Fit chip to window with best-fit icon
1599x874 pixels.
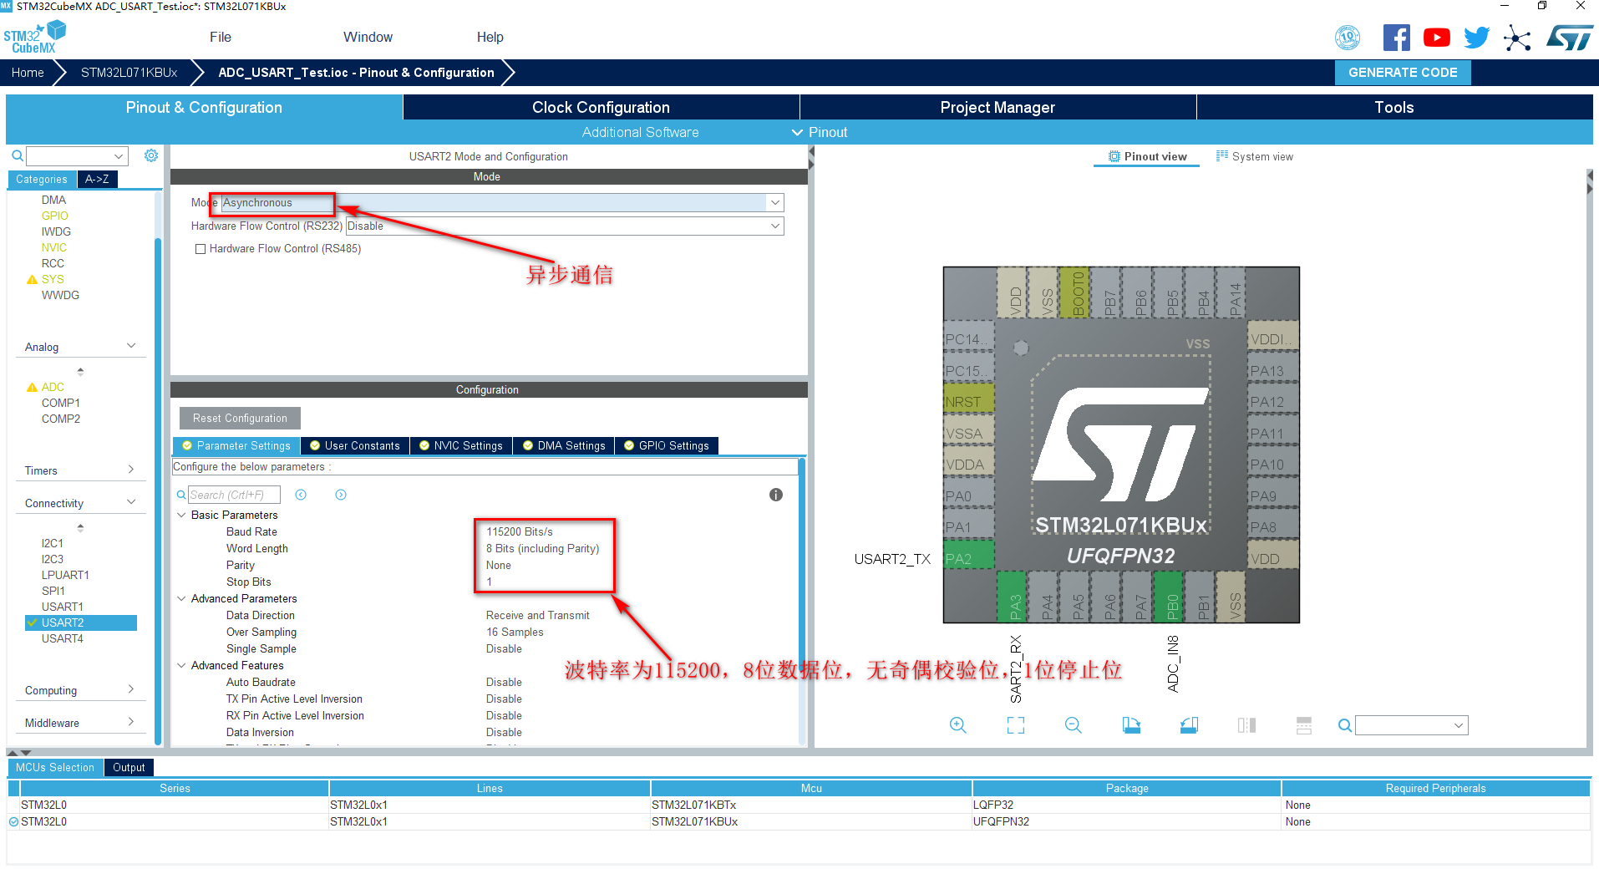1016,725
